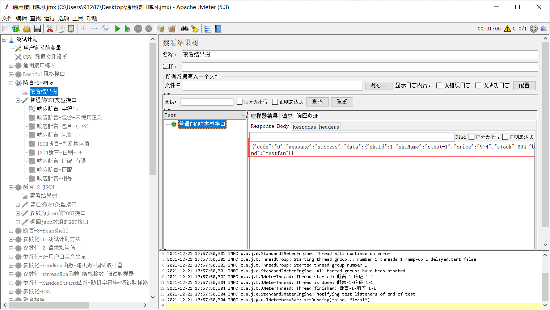
Task: Clear current results with broom icon
Action: [161, 29]
